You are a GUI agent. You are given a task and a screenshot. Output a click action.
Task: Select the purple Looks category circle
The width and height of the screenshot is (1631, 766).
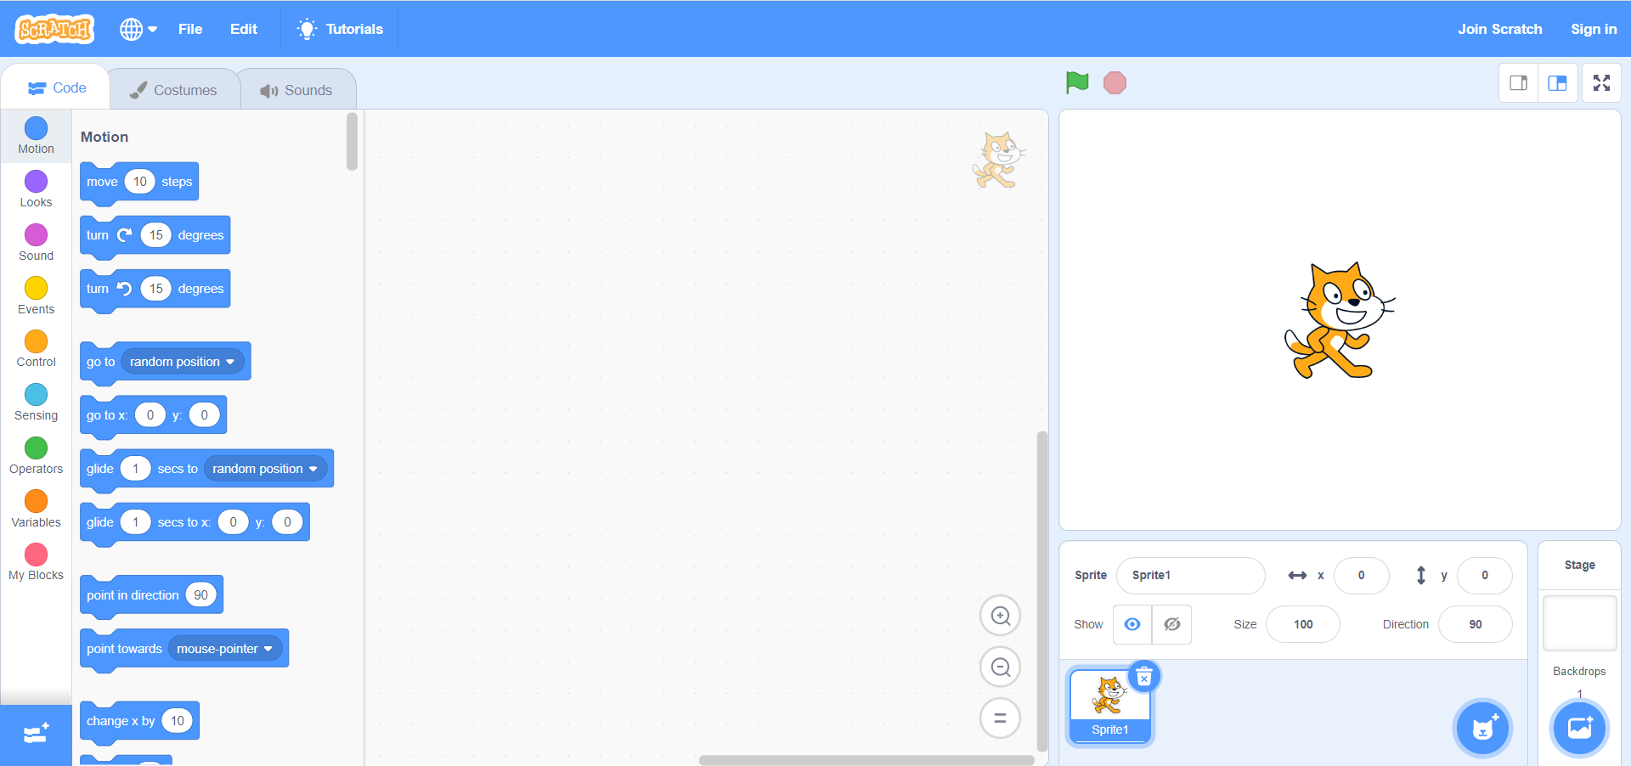pyautogui.click(x=36, y=182)
